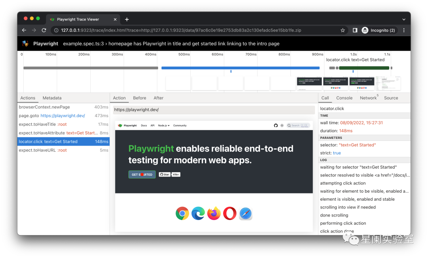The height and width of the screenshot is (258, 428).
Task: Click the Opera browser logo
Action: coord(230,214)
